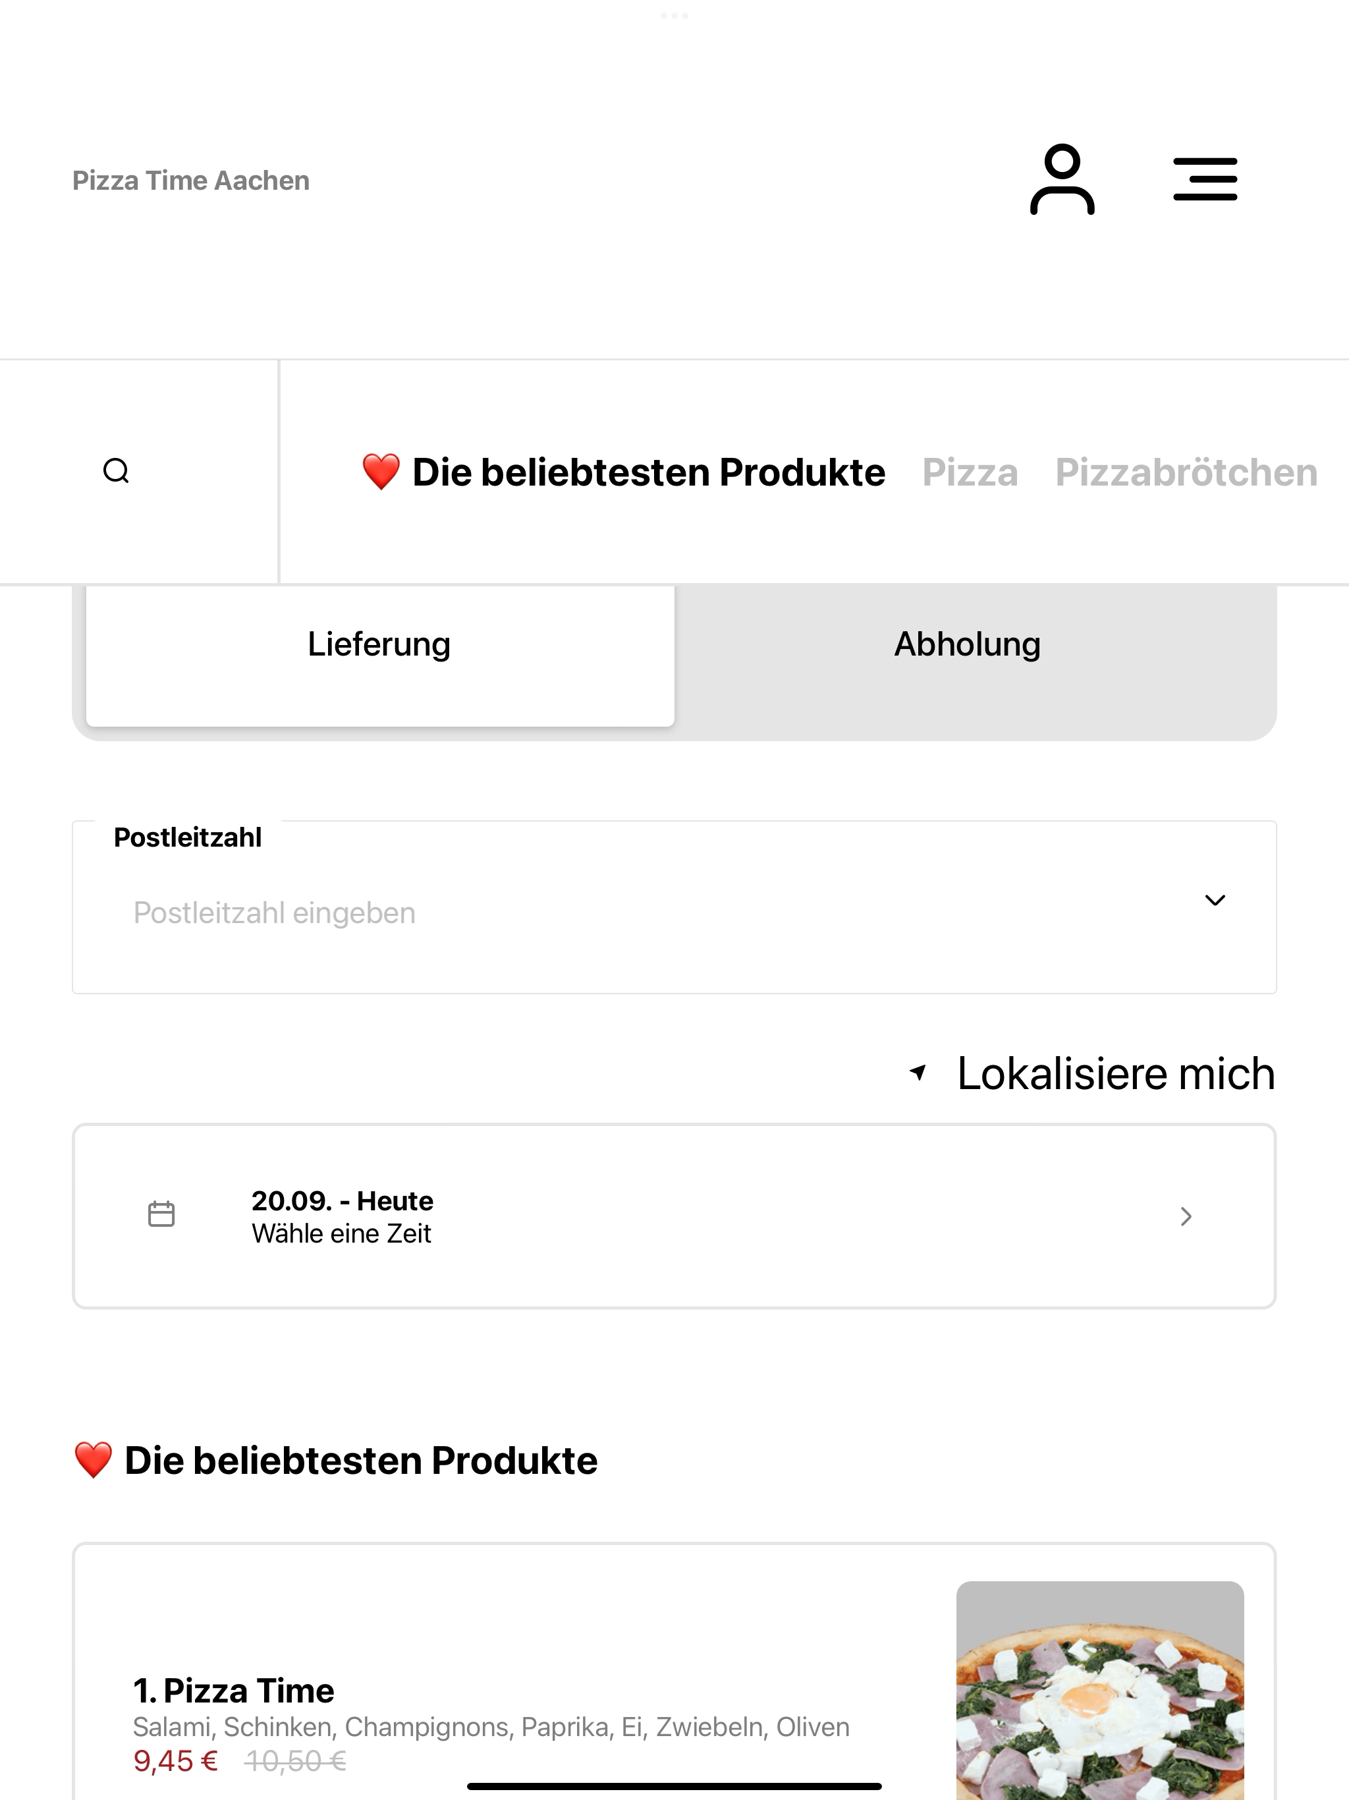This screenshot has height=1800, width=1349.
Task: Tap the three dots at screen top
Action: coord(674,15)
